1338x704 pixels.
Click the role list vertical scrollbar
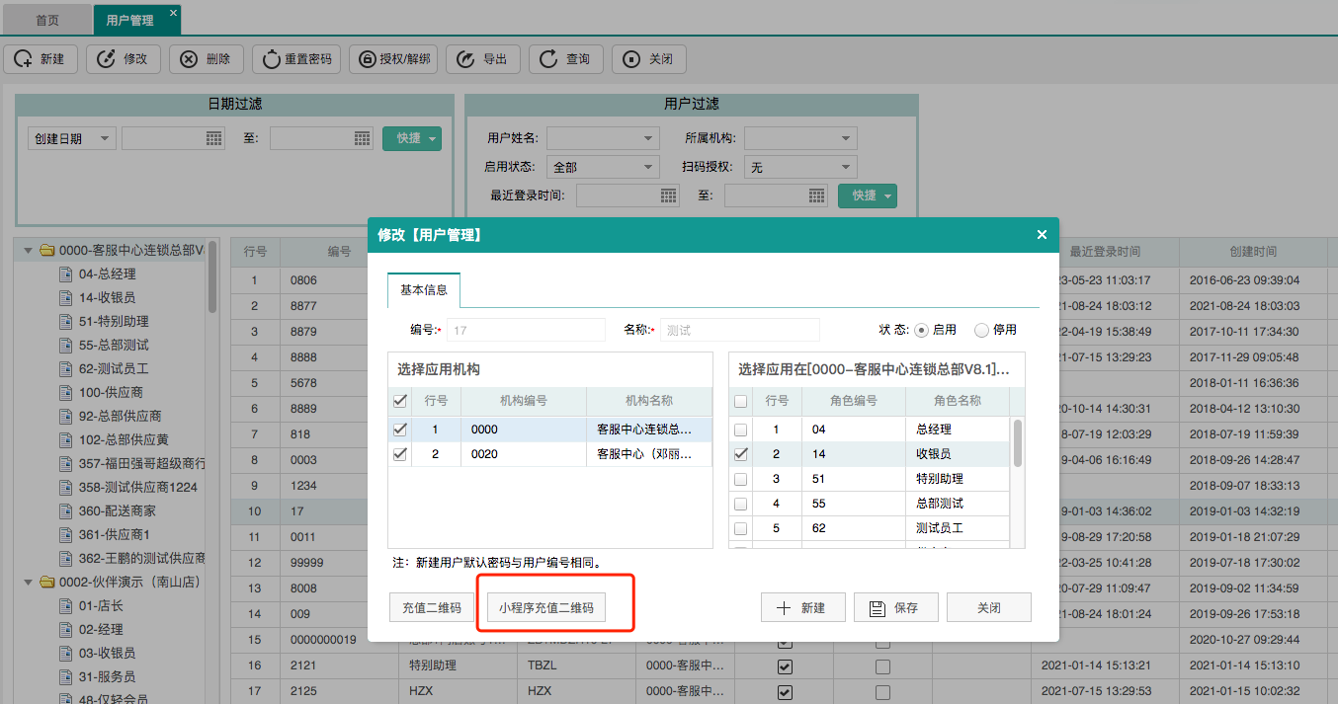(1018, 442)
